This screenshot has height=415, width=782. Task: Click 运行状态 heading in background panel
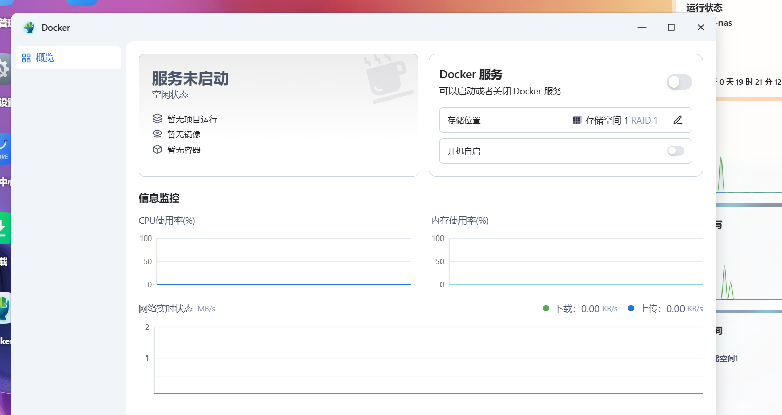[x=704, y=8]
